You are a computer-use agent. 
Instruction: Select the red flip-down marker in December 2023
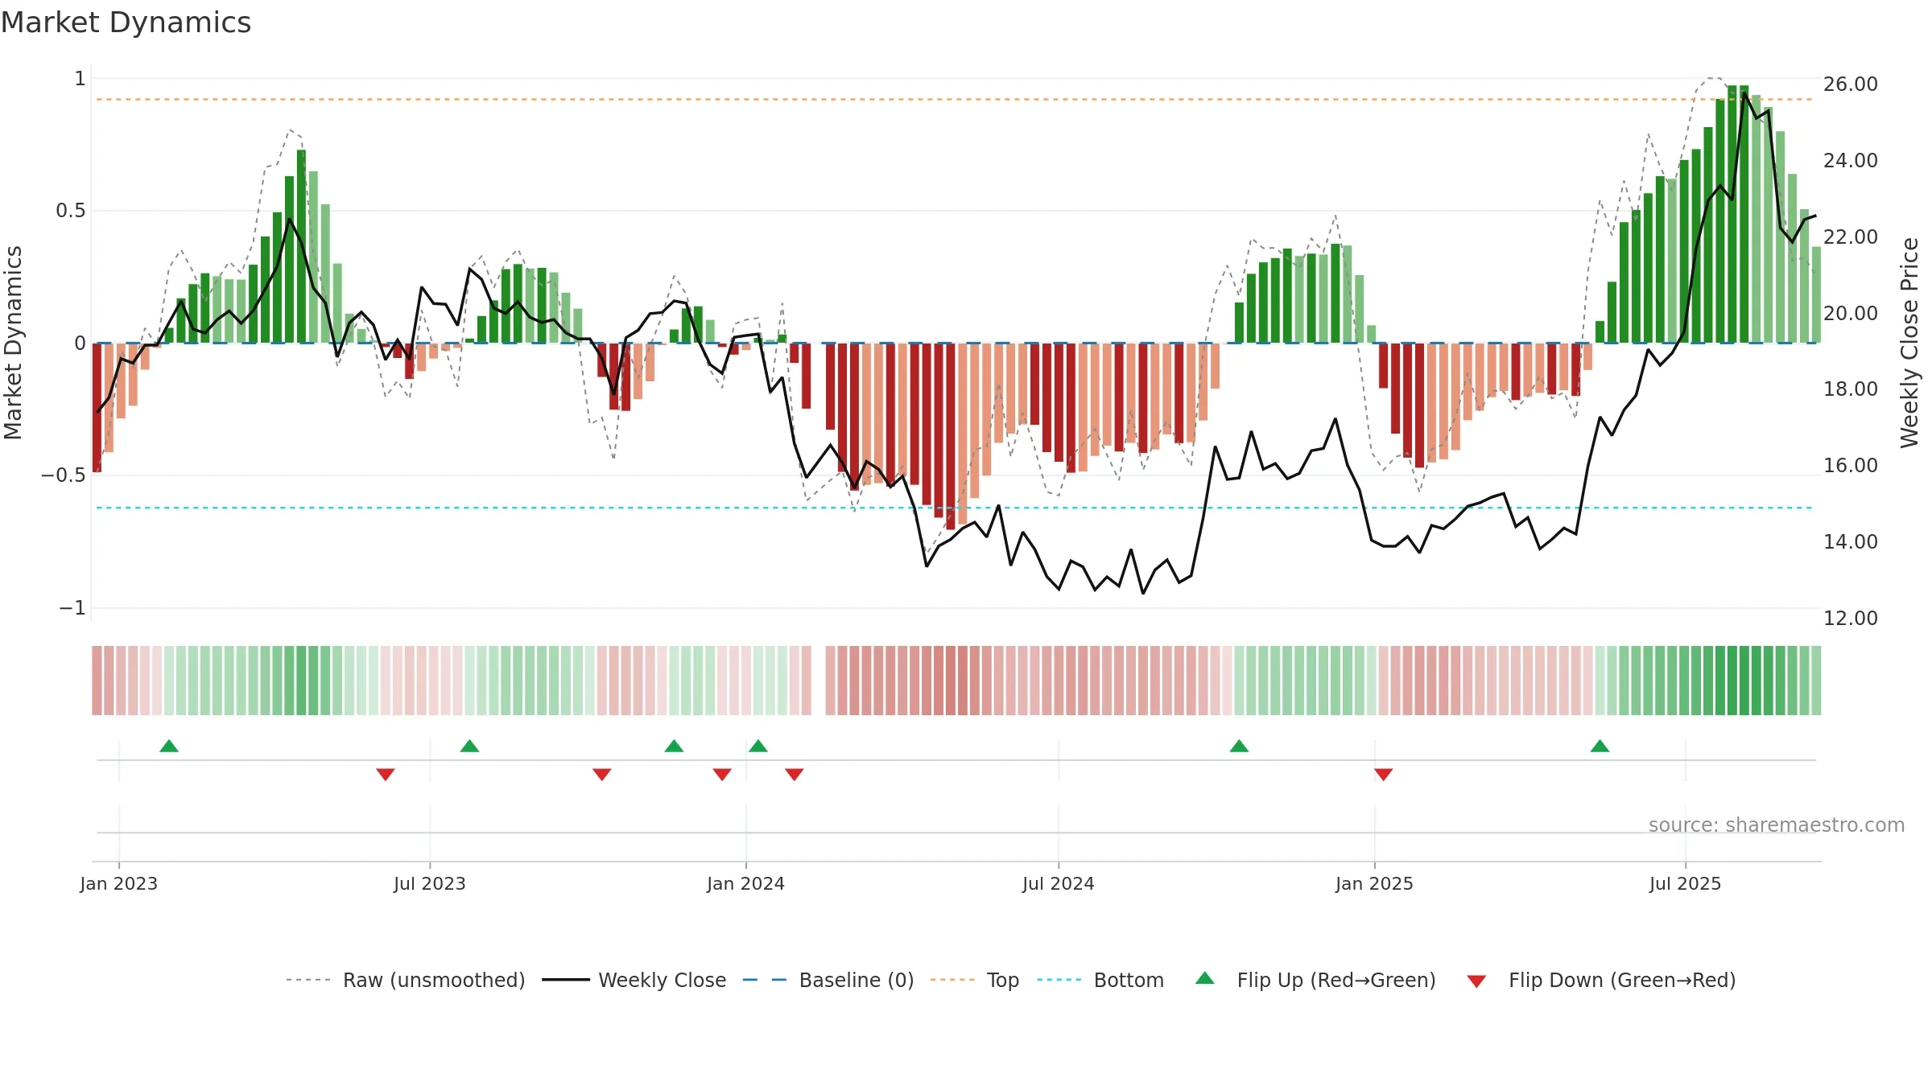722,775
